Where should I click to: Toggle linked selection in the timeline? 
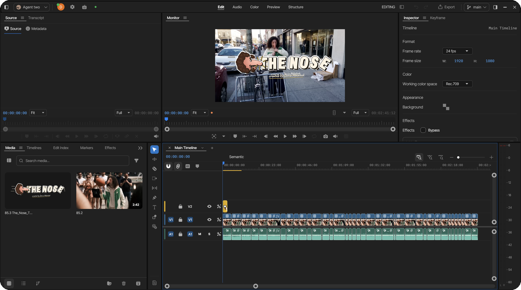tap(178, 166)
